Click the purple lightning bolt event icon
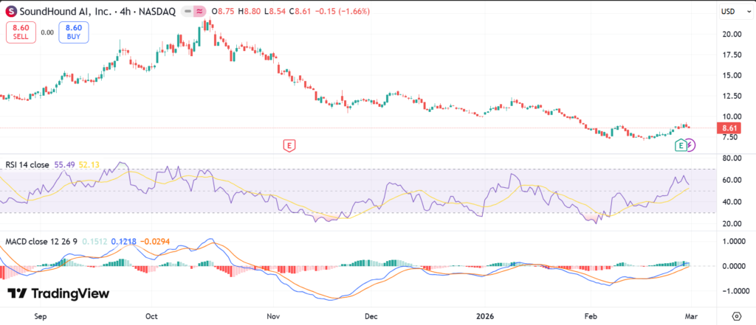This screenshot has height=325, width=756. (x=690, y=145)
